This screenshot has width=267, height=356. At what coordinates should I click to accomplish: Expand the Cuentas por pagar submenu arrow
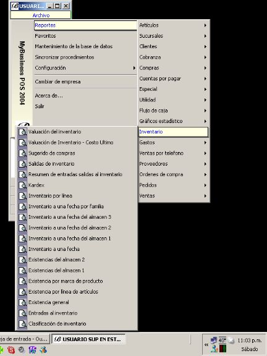tap(205, 78)
